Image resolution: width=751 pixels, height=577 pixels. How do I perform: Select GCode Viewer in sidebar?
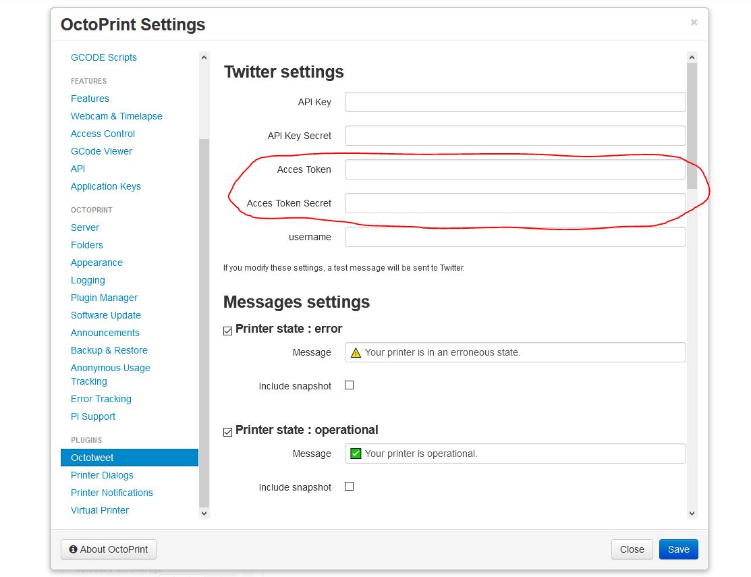pyautogui.click(x=101, y=151)
